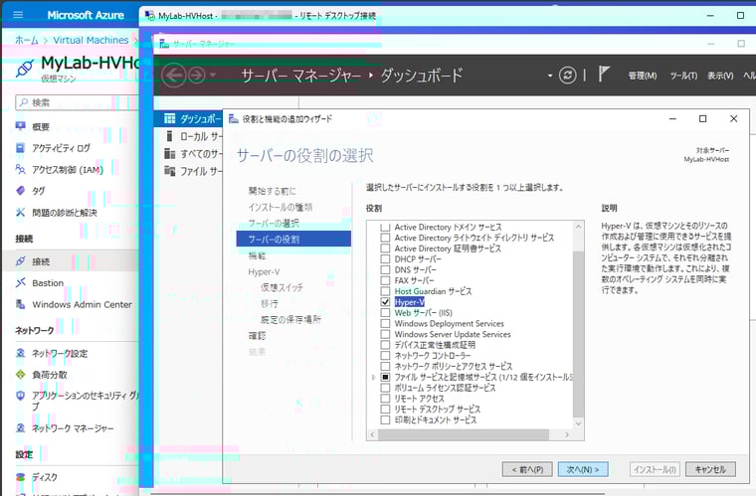Viewport: 756px width, 496px height.
Task: Click the roles list vertical scrollbar
Action: click(579, 333)
